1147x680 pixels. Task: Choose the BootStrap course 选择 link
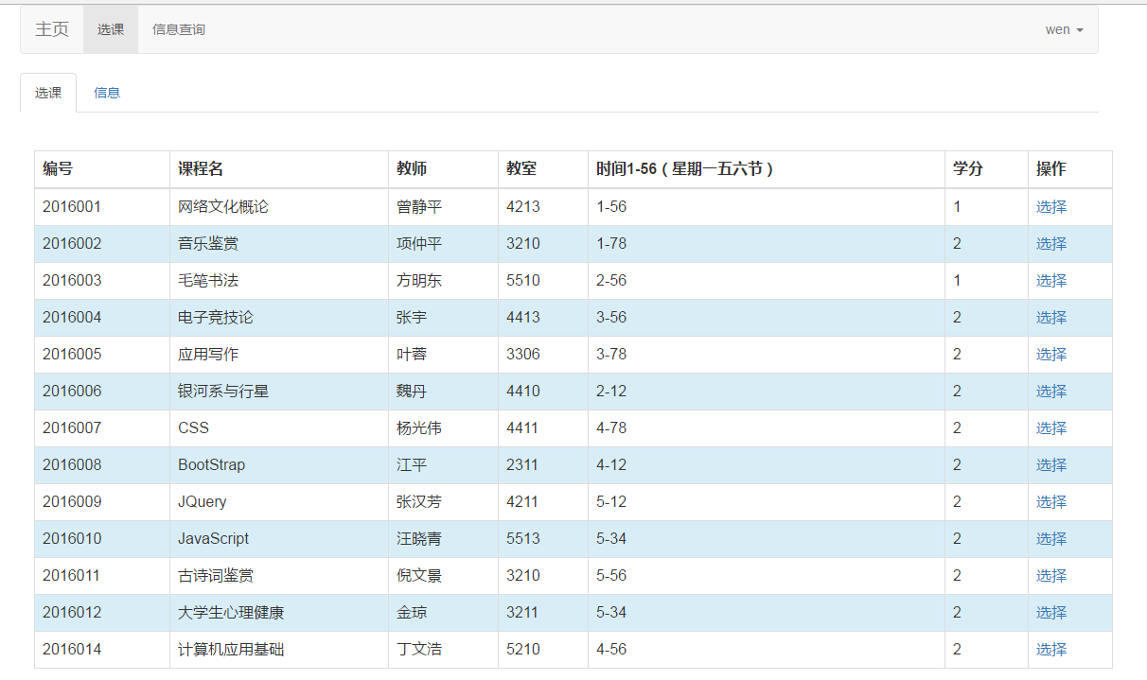(1051, 464)
